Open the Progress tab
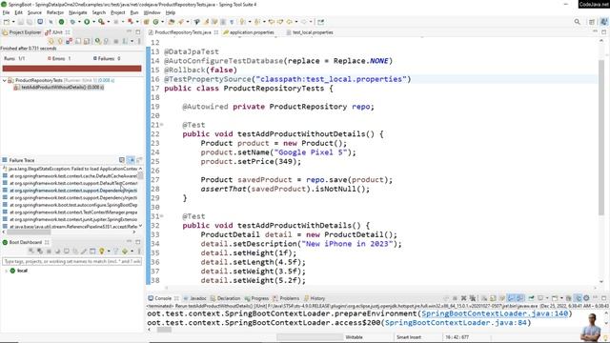 pos(256,298)
